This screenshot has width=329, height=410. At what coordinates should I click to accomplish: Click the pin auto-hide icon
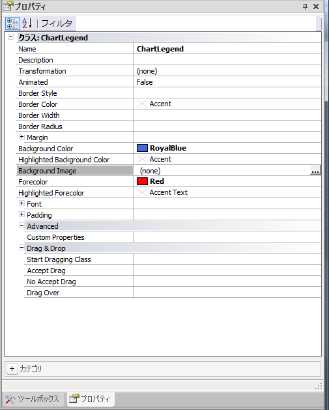tap(305, 7)
